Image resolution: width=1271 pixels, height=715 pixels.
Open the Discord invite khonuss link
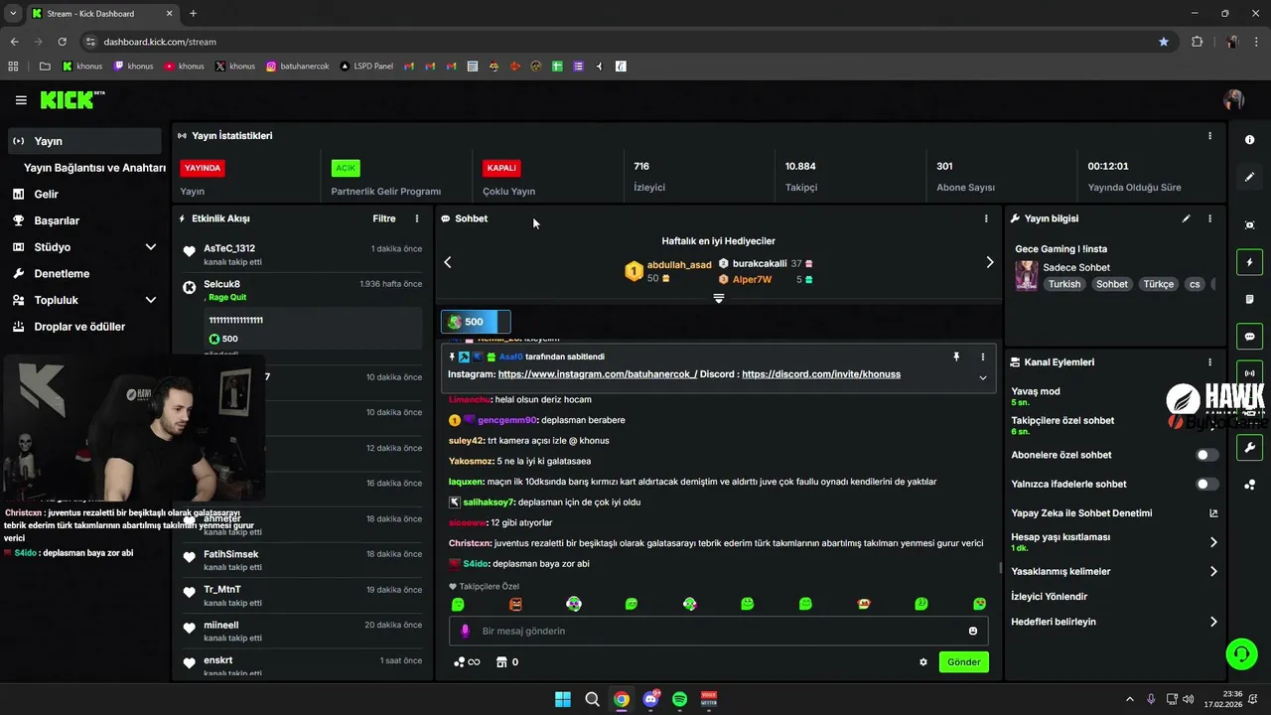(x=821, y=374)
